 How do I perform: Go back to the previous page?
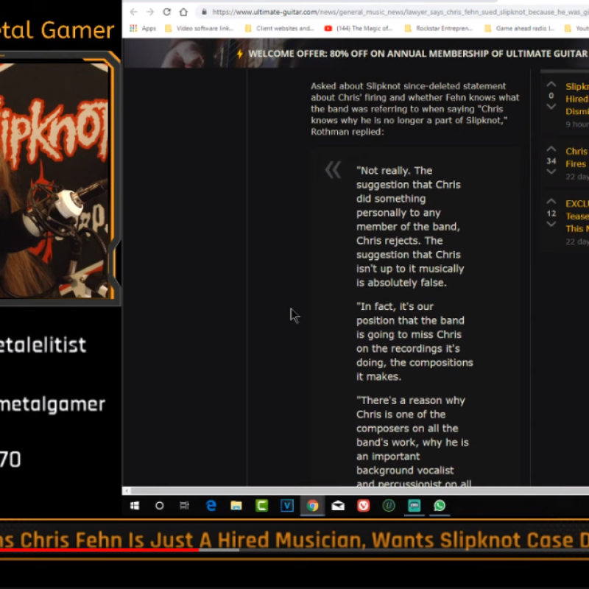[x=133, y=12]
